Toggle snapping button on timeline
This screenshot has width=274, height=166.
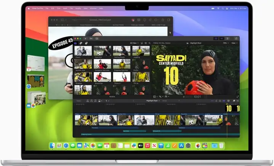tap(224, 101)
